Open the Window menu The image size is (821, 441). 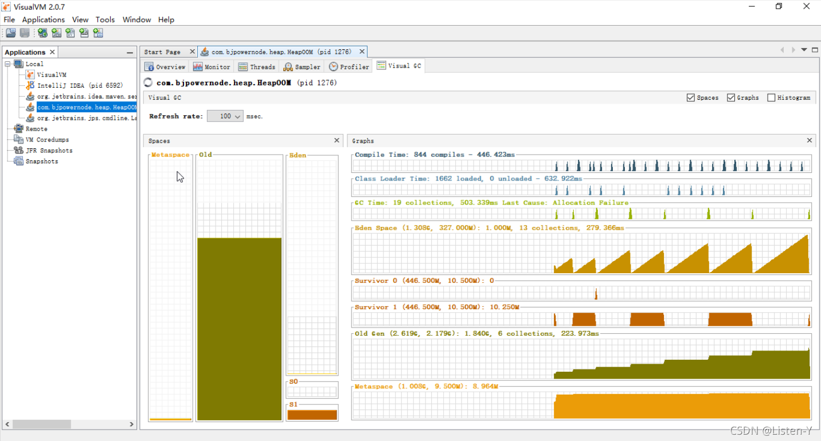click(137, 19)
